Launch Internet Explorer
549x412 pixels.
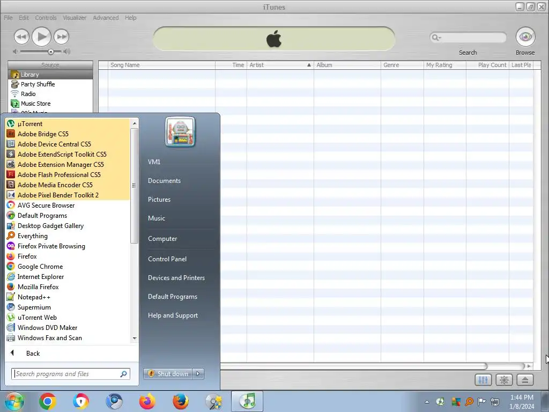coord(68,276)
